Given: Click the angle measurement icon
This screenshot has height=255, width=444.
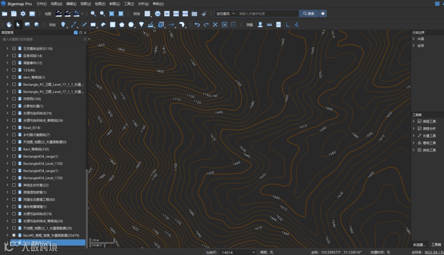Looking at the screenshot, I should (x=297, y=25).
